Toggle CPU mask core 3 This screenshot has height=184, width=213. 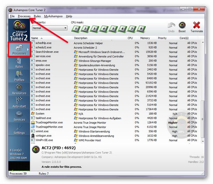[x=94, y=29]
